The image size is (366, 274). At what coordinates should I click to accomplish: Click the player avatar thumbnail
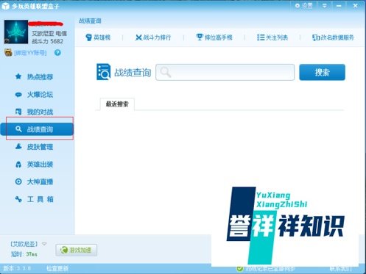[x=16, y=32]
